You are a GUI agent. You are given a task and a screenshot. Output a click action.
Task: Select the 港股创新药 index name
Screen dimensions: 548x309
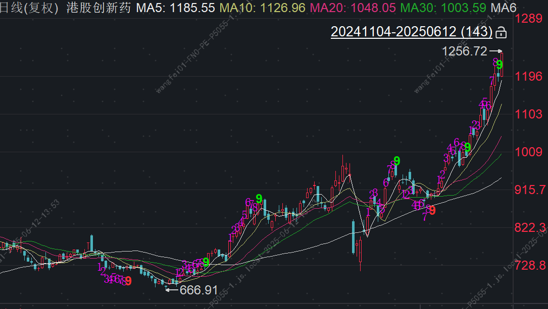pyautogui.click(x=98, y=8)
